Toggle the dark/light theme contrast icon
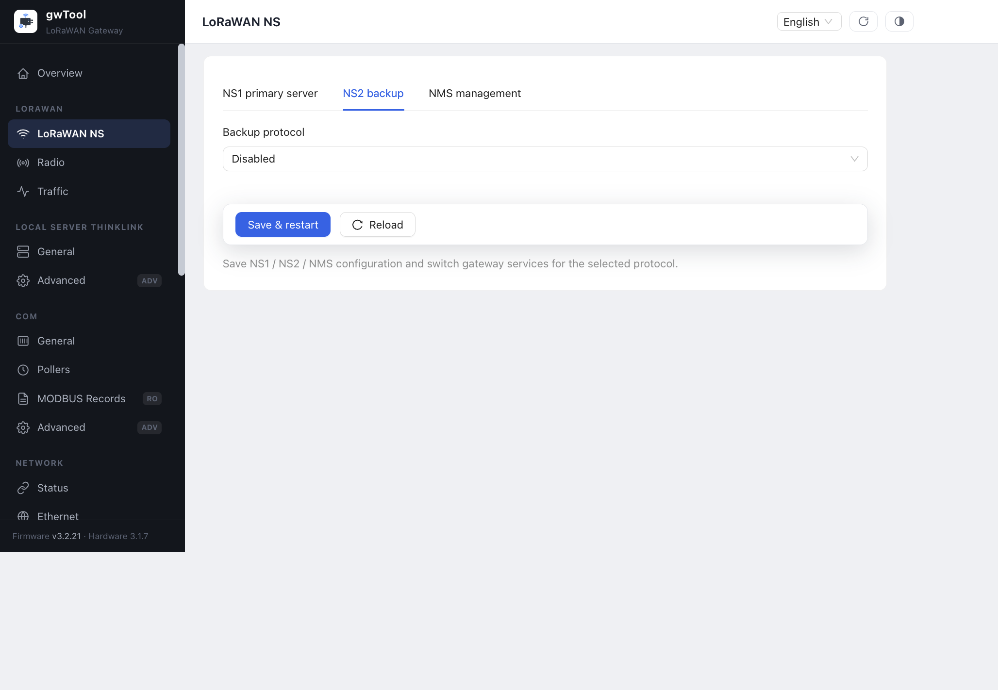Screen dimensions: 998x690 (899, 21)
